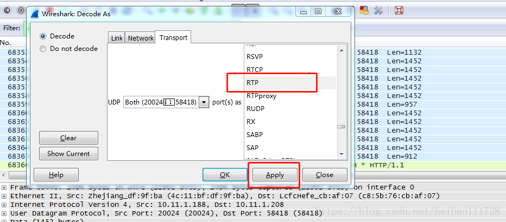The height and width of the screenshot is (222, 506).
Task: Select the Transport tab
Action: (173, 37)
